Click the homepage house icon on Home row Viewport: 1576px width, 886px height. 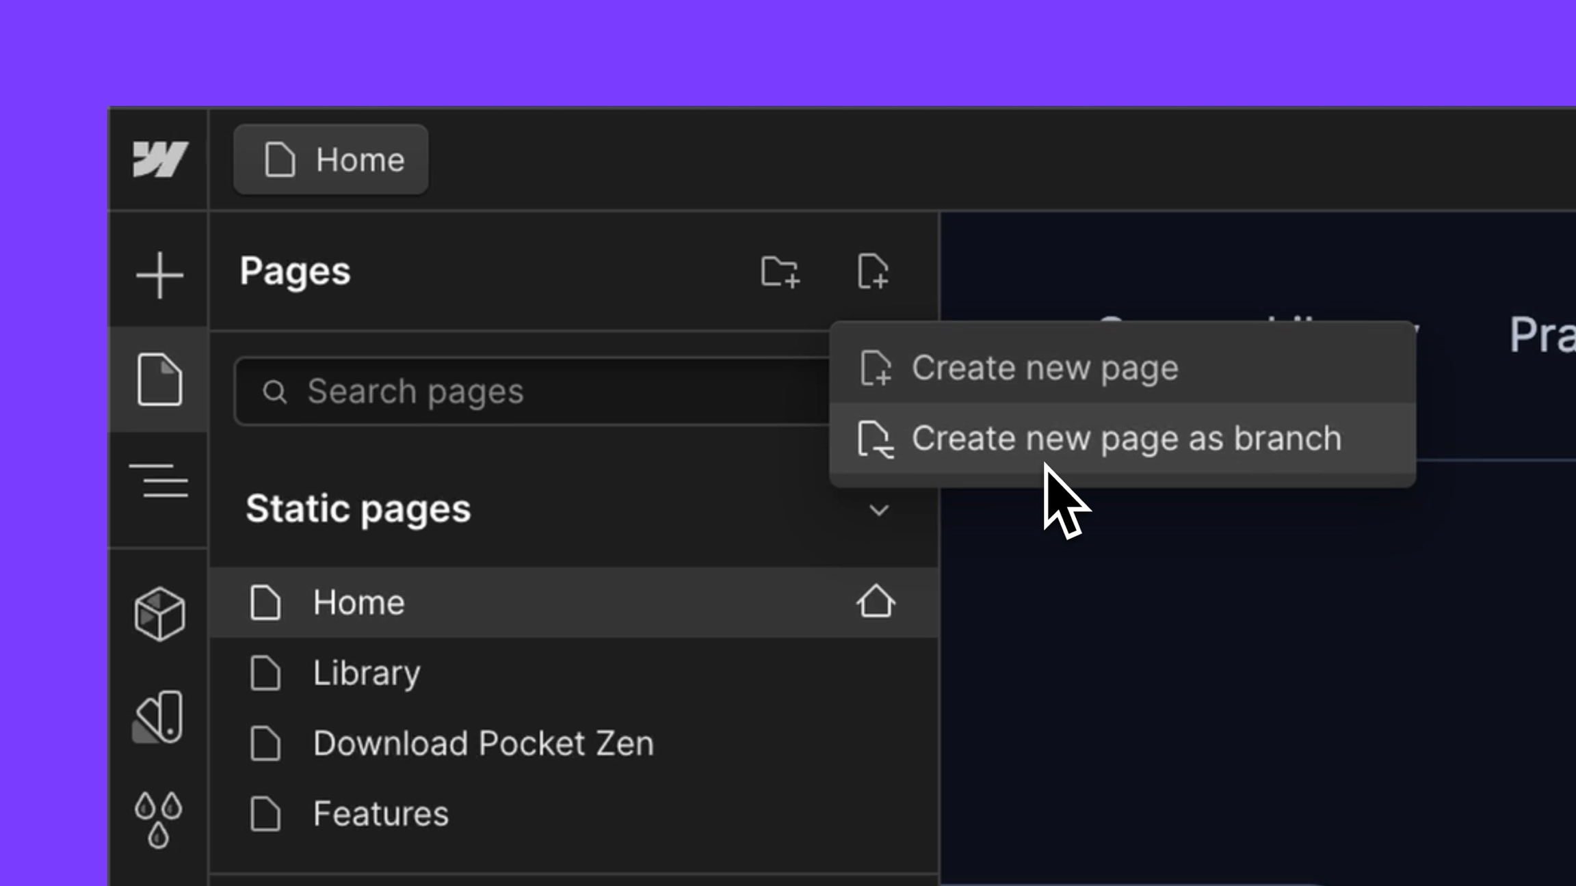point(876,602)
